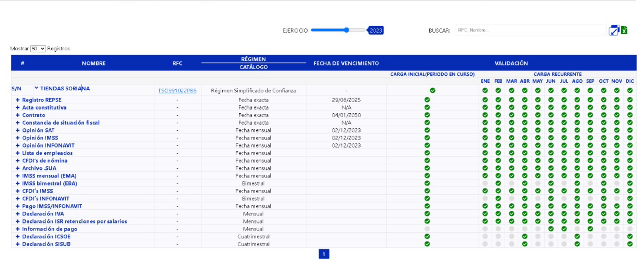Click IMSS bimestral (EBA) February check
The height and width of the screenshot is (262, 644).
498,183
